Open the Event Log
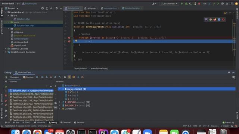 point(228,122)
